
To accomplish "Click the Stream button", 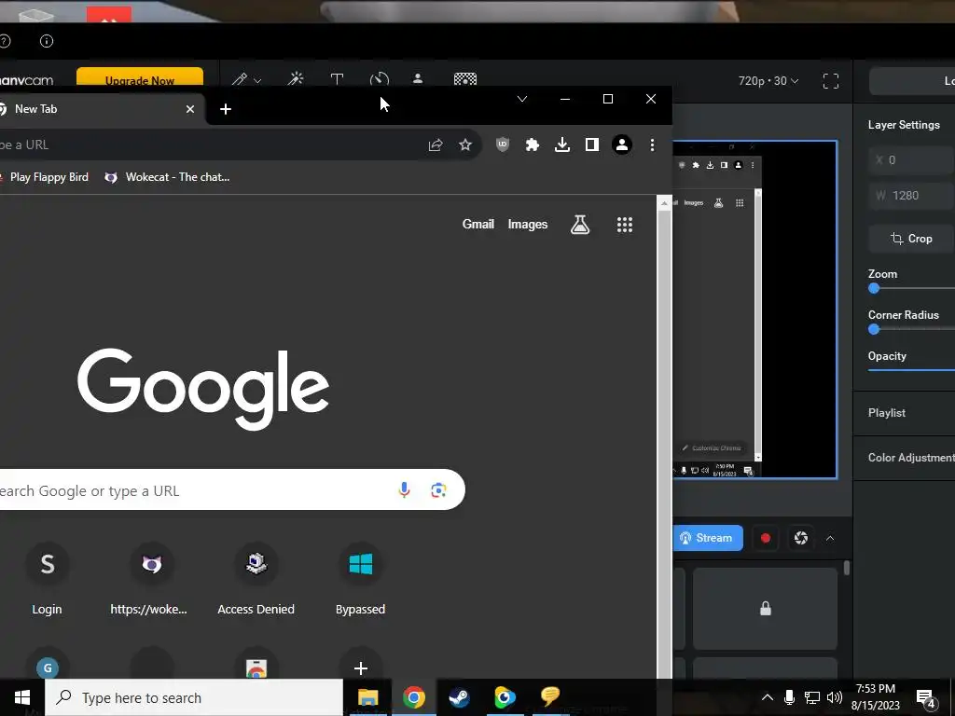I will point(708,538).
